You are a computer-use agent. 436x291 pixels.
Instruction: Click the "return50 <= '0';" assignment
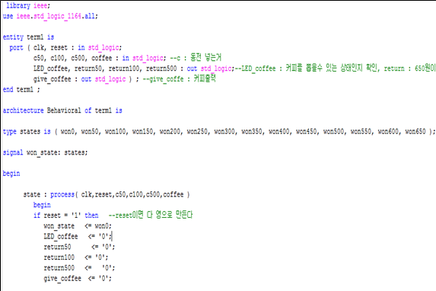[x=79, y=247]
